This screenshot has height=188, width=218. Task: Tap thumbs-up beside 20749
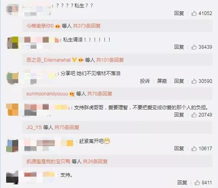[x=194, y=115]
